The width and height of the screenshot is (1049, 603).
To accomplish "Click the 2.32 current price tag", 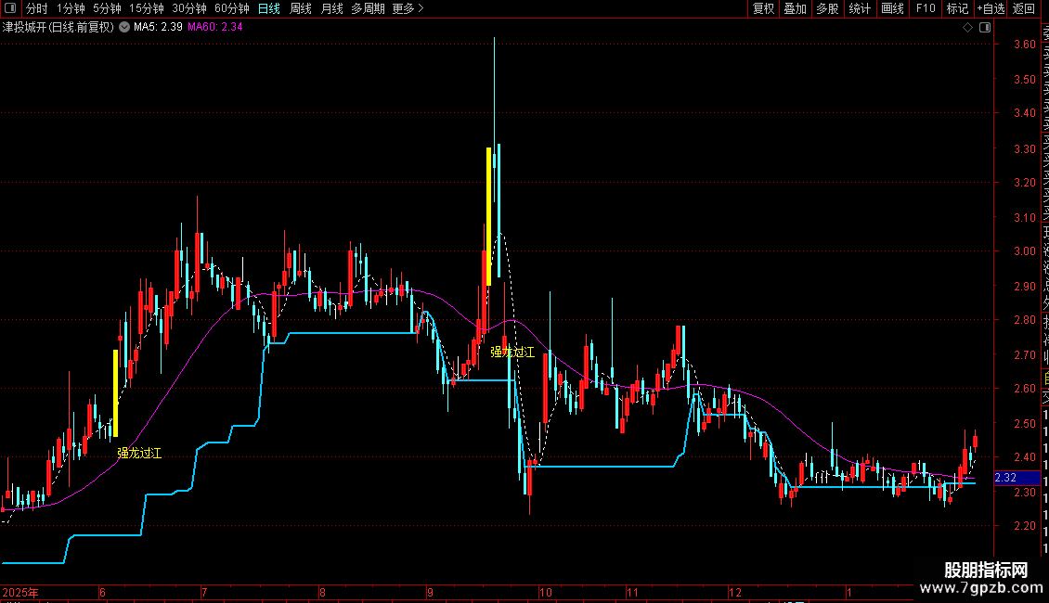I will (x=1017, y=478).
